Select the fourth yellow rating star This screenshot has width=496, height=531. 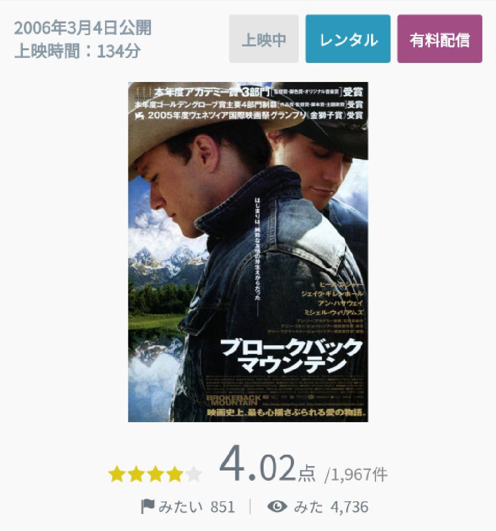pyautogui.click(x=175, y=474)
